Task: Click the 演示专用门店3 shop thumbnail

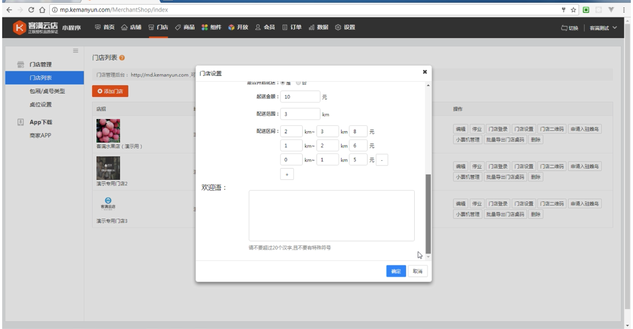Action: pos(108,203)
